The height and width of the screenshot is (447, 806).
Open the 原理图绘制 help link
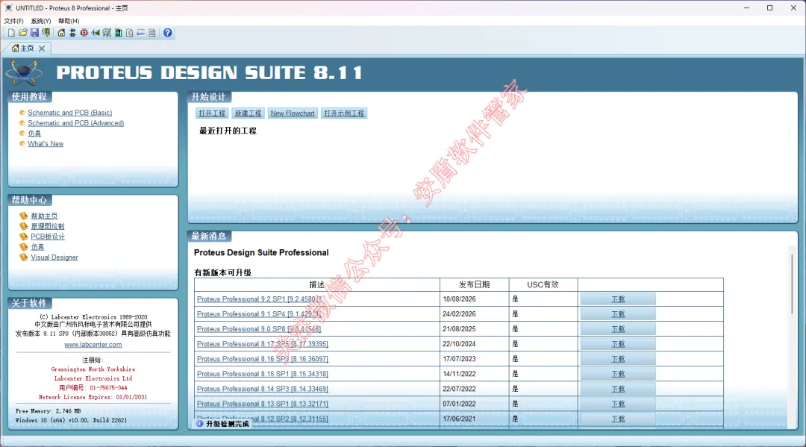click(47, 226)
